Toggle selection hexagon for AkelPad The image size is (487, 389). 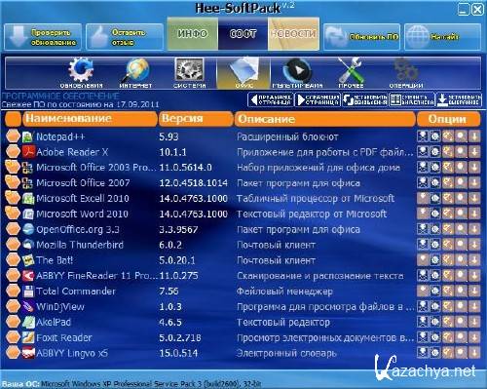click(13, 322)
